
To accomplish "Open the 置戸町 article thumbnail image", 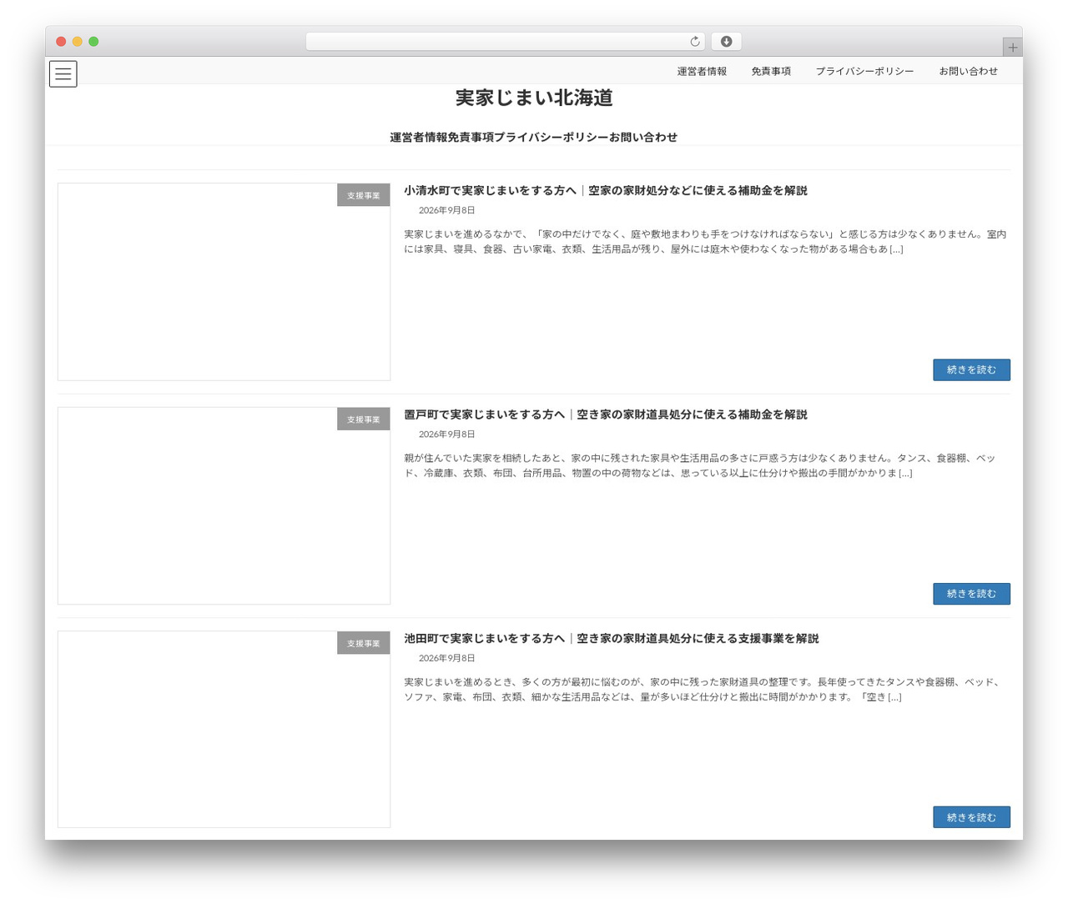I will coord(224,506).
